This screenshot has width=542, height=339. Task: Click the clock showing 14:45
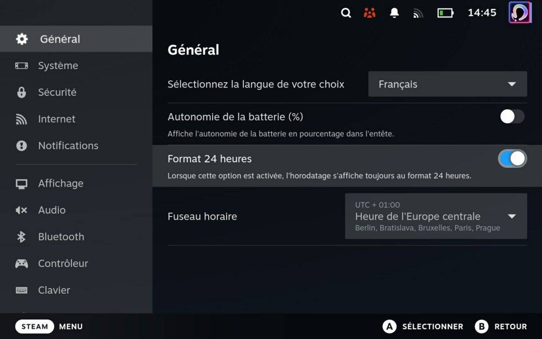tap(482, 13)
